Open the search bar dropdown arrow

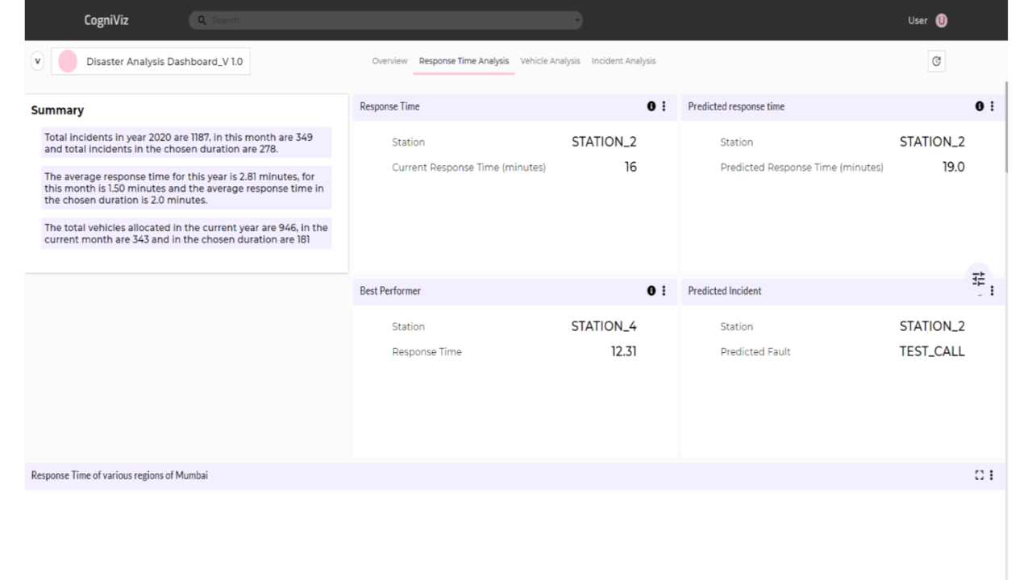point(577,19)
